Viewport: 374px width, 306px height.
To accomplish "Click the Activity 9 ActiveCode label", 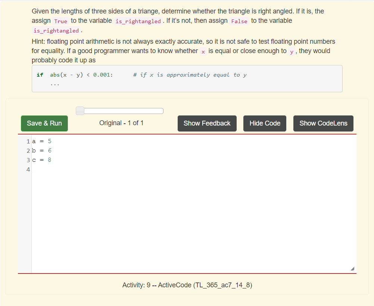I will (187, 285).
